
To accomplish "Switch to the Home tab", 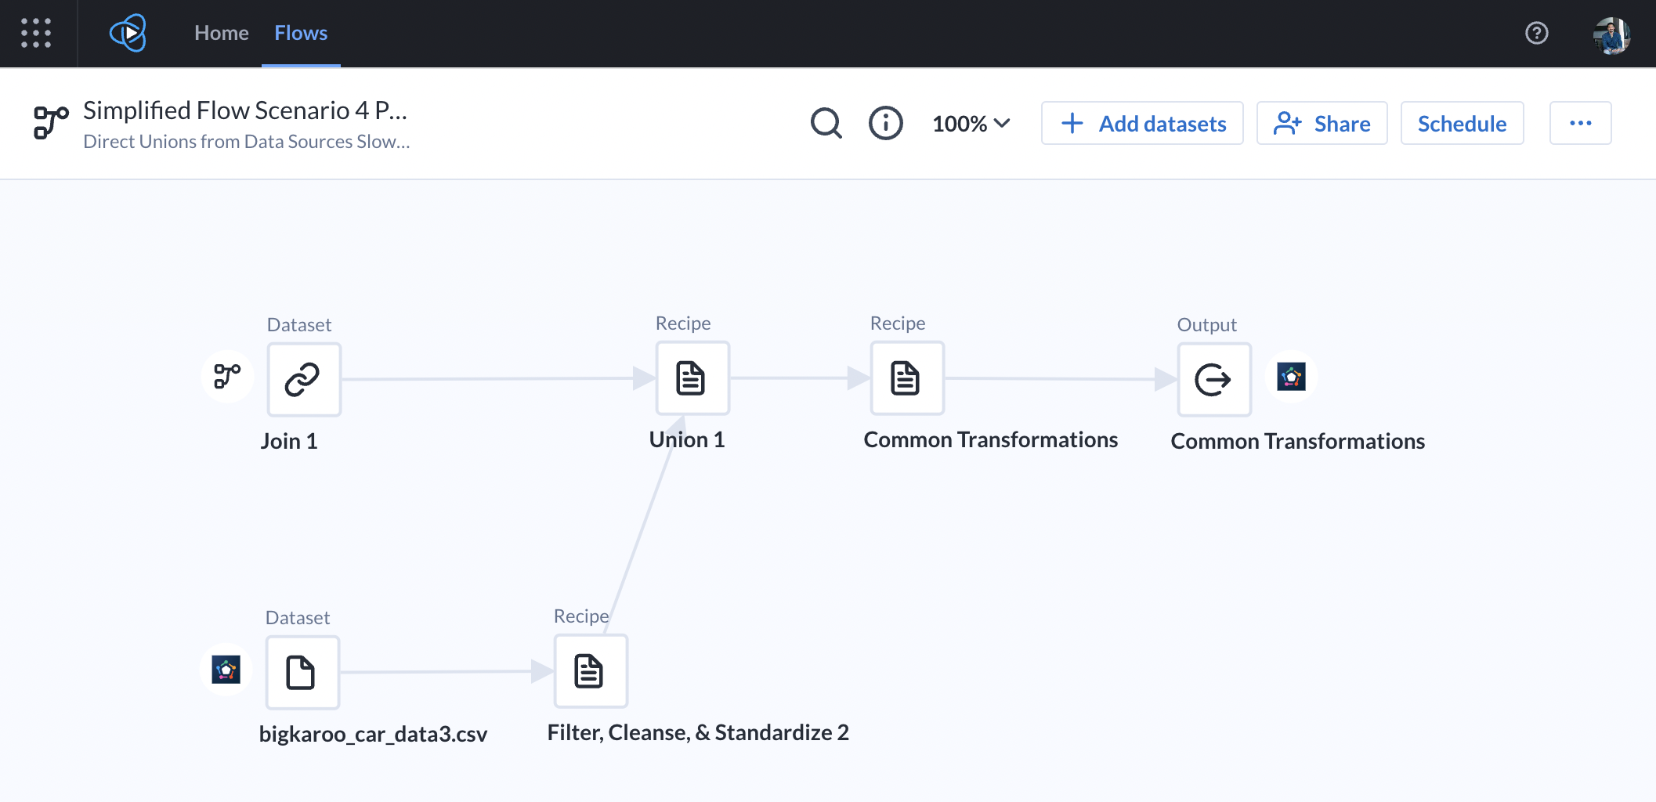I will click(x=221, y=33).
